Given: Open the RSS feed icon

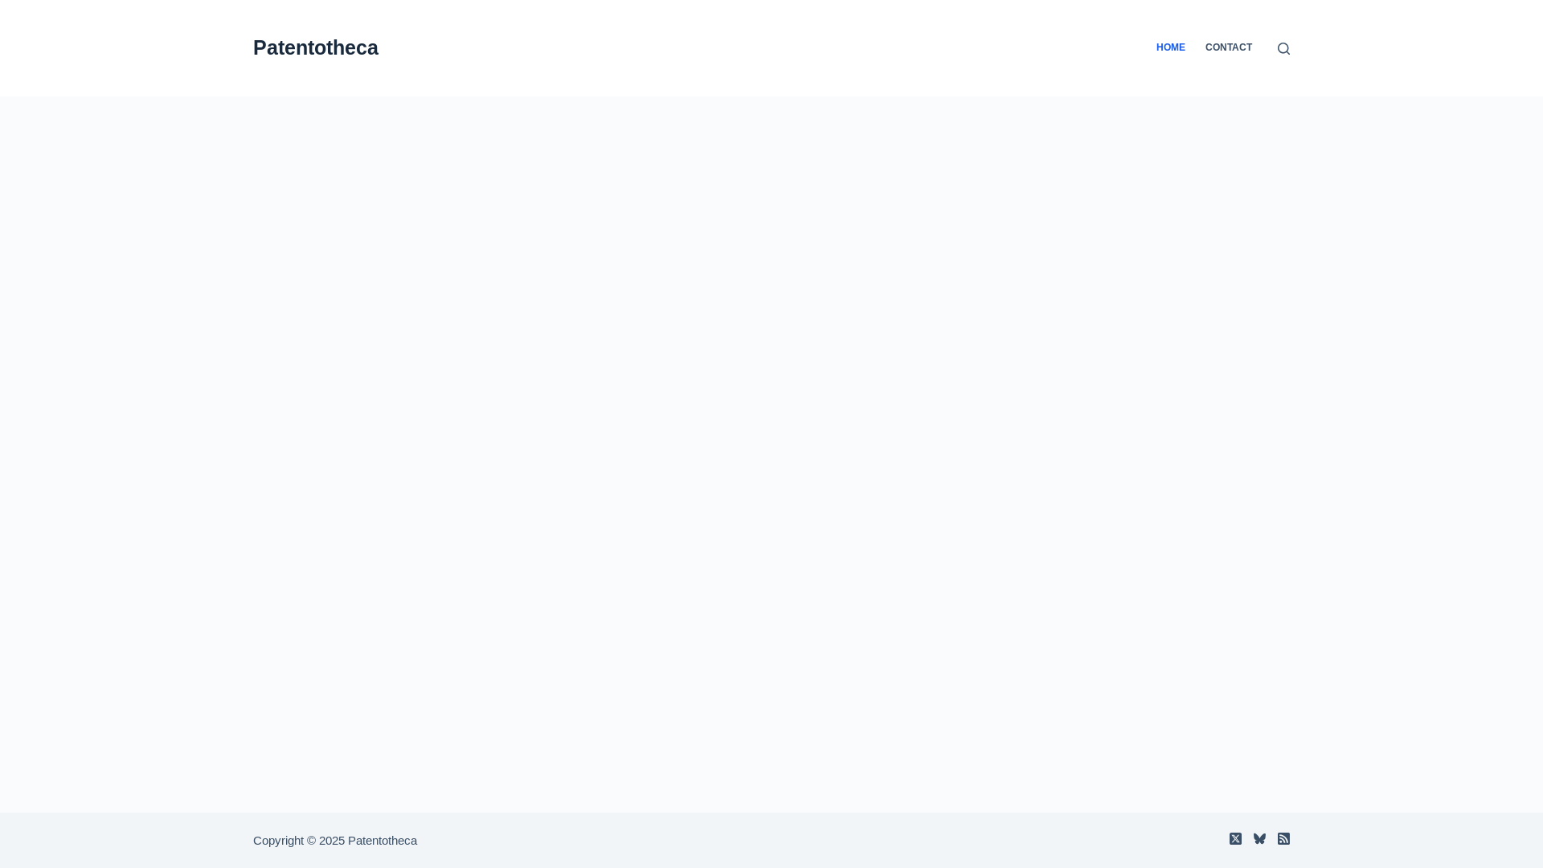Looking at the screenshot, I should point(1283,838).
